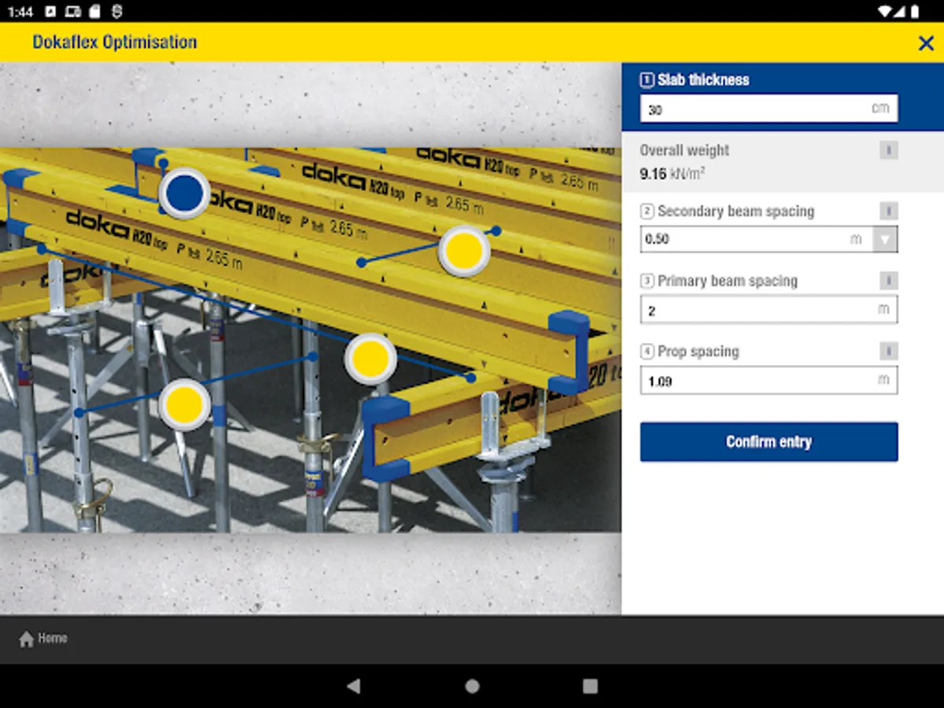
Task: Go to Home via the bottom bar label
Action: click(53, 638)
